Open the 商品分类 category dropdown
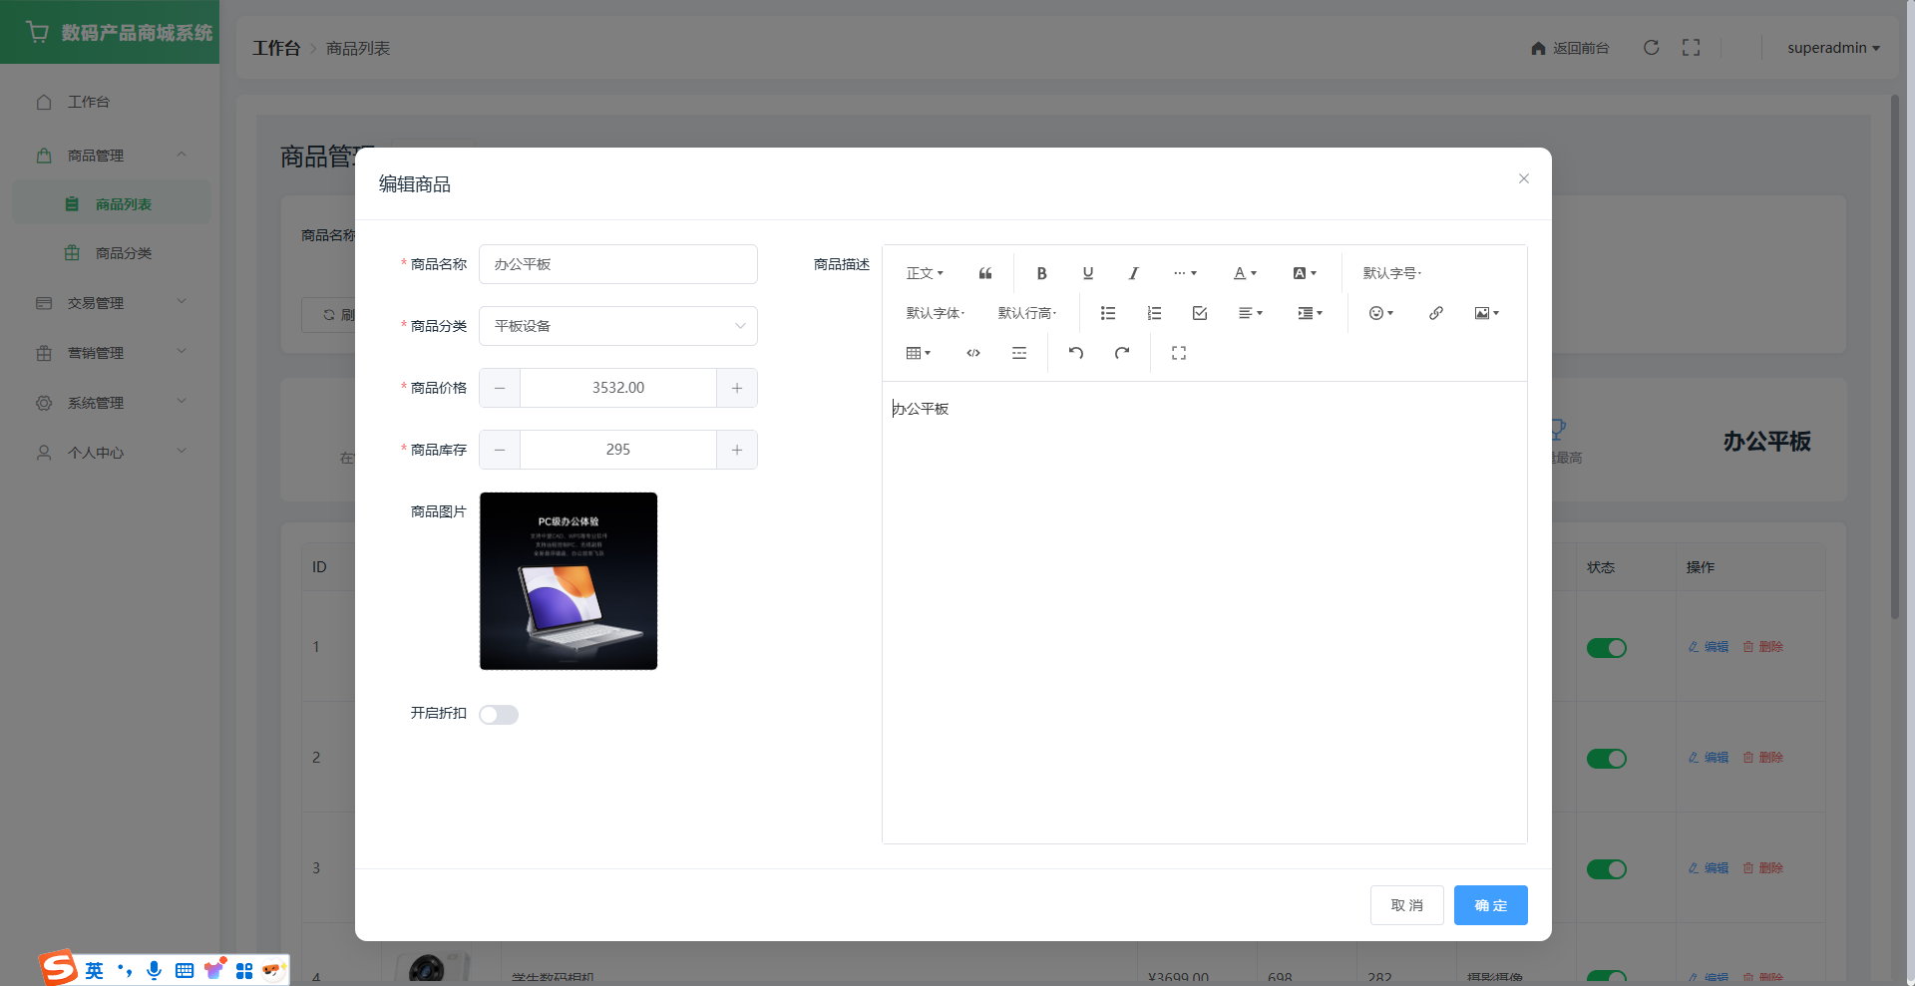This screenshot has width=1915, height=986. pyautogui.click(x=617, y=326)
